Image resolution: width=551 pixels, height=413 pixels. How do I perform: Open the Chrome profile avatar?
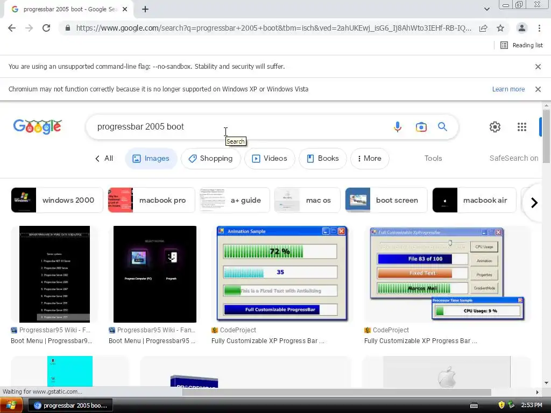[x=522, y=28]
